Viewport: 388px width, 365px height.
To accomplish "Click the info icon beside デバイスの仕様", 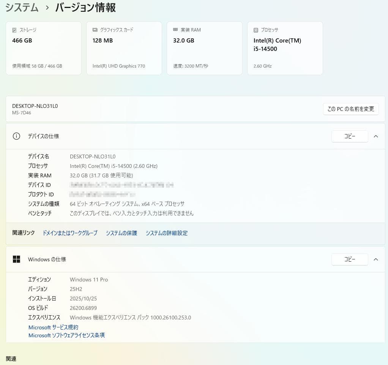I will pos(16,136).
